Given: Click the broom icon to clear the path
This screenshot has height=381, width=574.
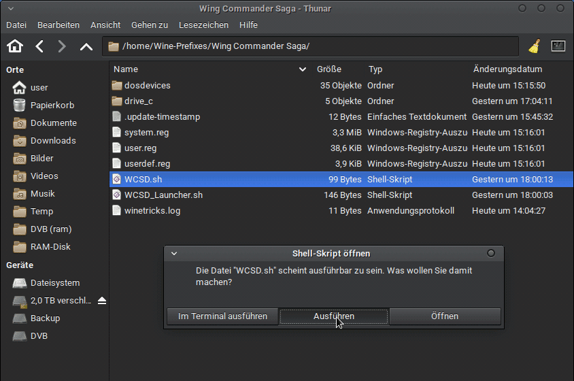Looking at the screenshot, I should (x=535, y=46).
